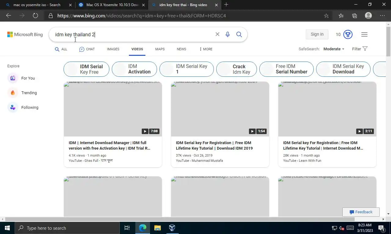This screenshot has width=391, height=234.
Task: Click the Sign in button
Action: [x=317, y=34]
